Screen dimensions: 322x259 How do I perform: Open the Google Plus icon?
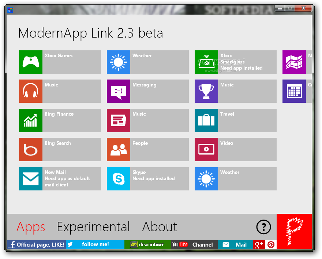coord(259,244)
